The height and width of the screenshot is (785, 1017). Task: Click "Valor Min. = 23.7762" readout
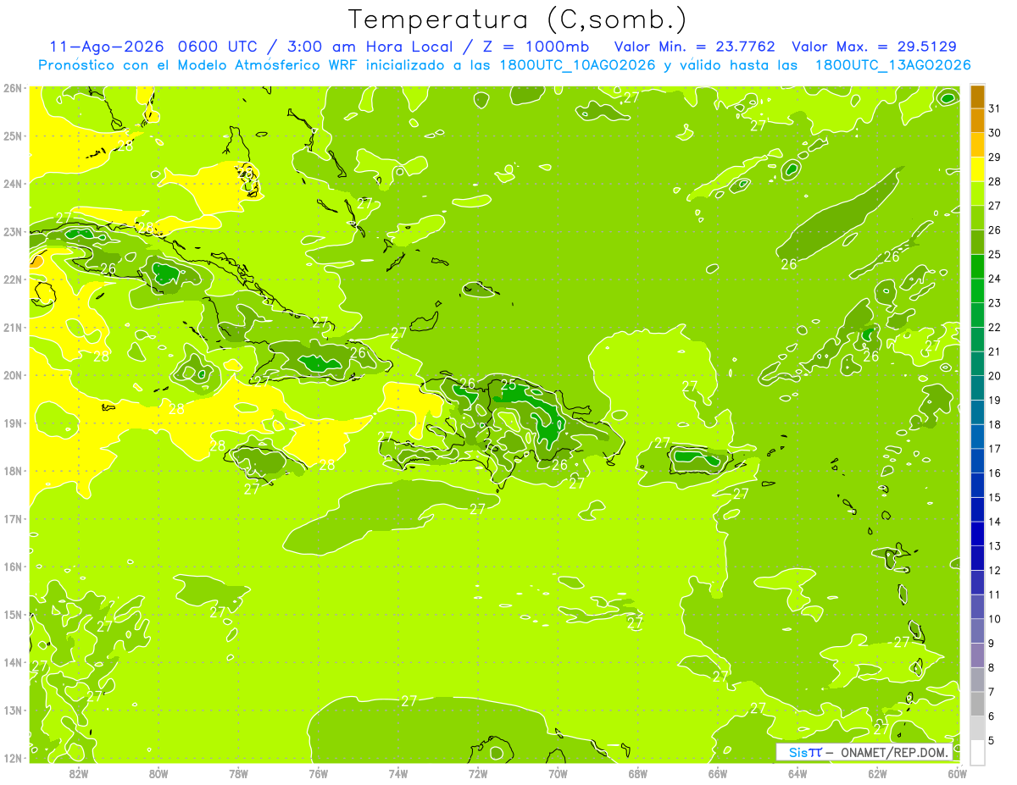(x=694, y=47)
